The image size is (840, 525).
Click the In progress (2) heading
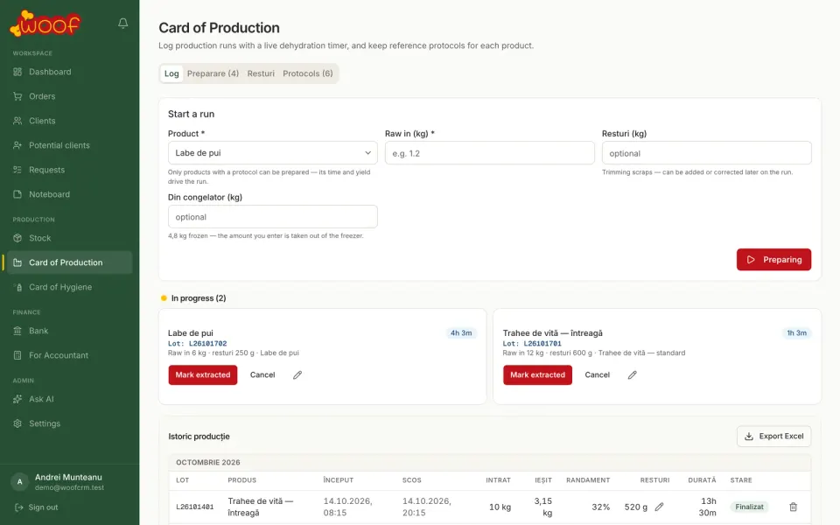pyautogui.click(x=199, y=298)
